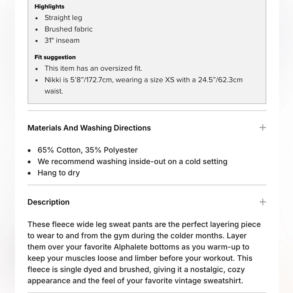Click the 31" inseam highlight
293x293 pixels.
62,40
